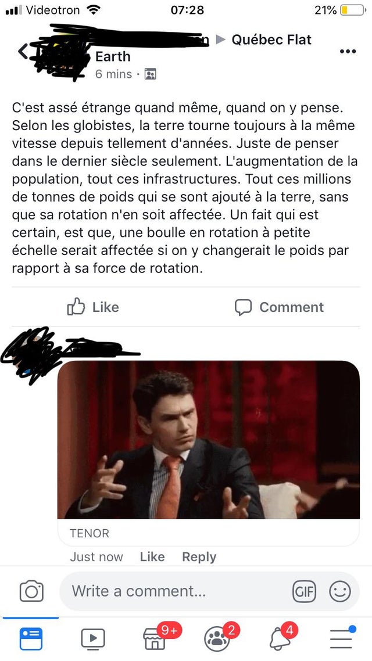372x661 pixels.
Task: Open the three-dot post options menu
Action: click(348, 52)
